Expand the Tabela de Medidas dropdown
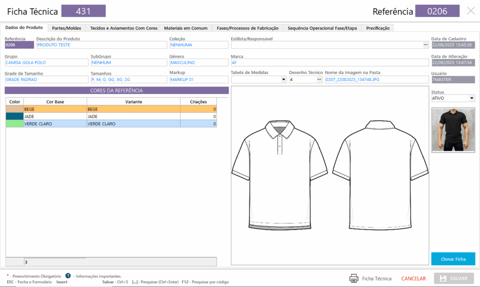The image size is (480, 287). tap(284, 80)
